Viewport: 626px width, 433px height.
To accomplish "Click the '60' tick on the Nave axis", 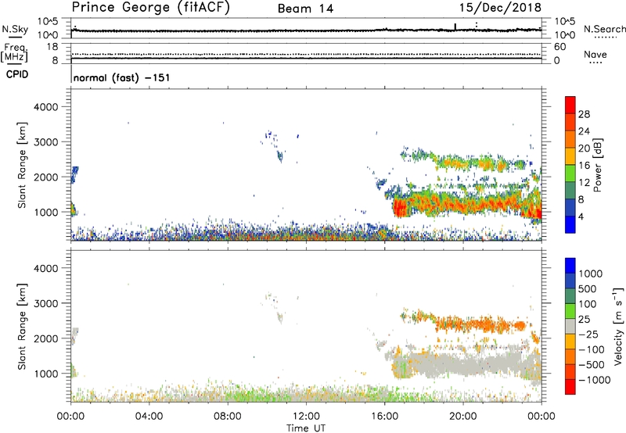I will (559, 47).
